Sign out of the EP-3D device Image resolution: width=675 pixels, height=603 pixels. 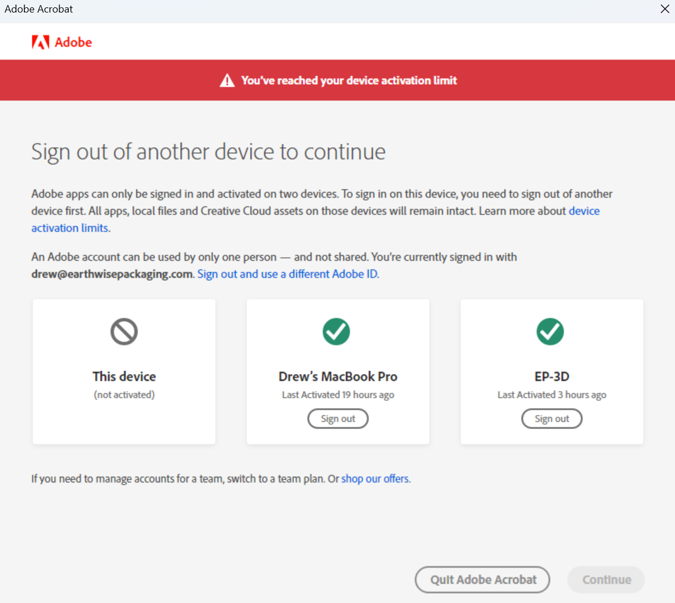point(551,419)
